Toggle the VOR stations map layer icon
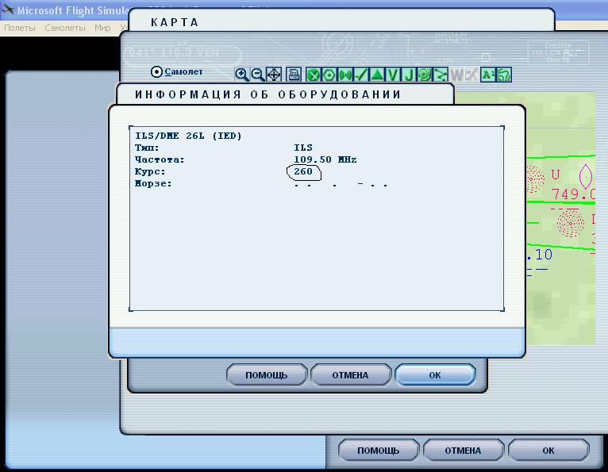 [329, 75]
